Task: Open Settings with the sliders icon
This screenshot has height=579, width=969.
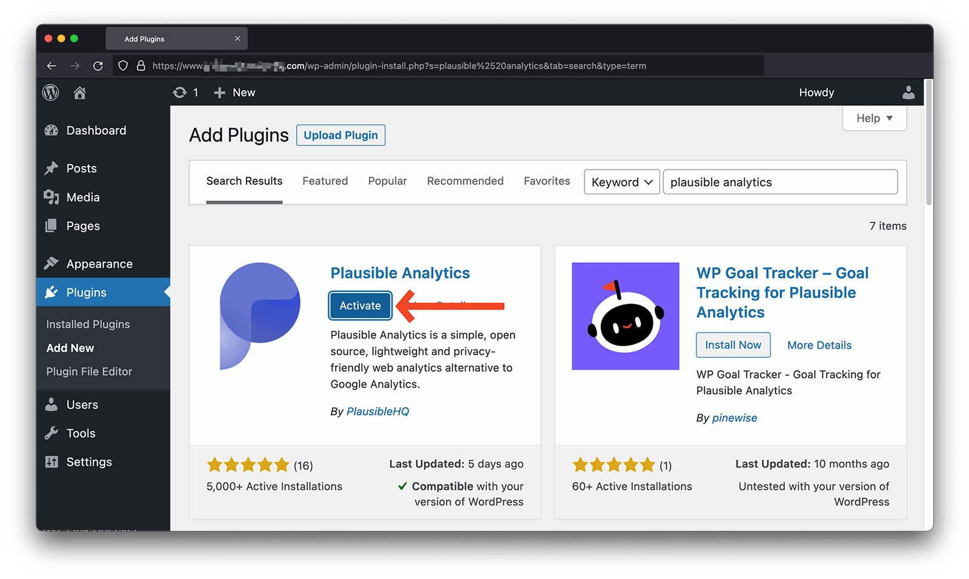Action: (x=51, y=462)
